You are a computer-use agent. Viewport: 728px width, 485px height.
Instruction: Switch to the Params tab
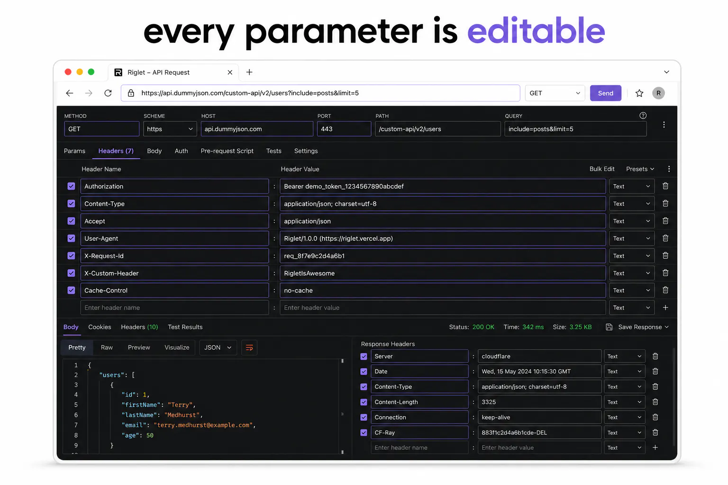(74, 151)
